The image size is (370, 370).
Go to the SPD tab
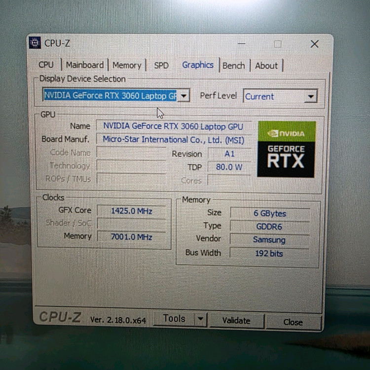tap(161, 65)
